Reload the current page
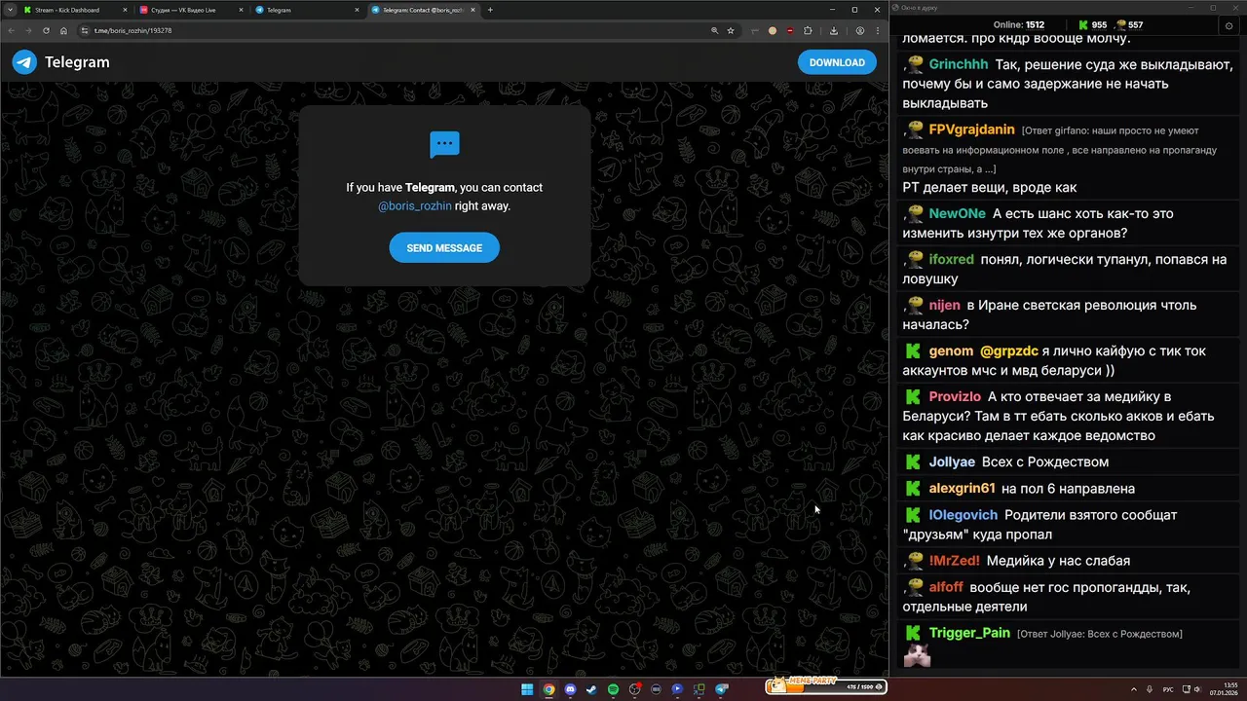The image size is (1247, 701). (x=46, y=30)
